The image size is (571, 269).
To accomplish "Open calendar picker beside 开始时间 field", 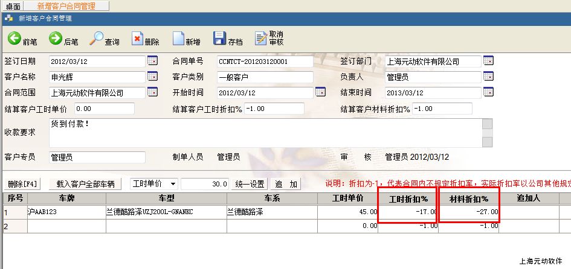I will pyautogui.click(x=320, y=92).
